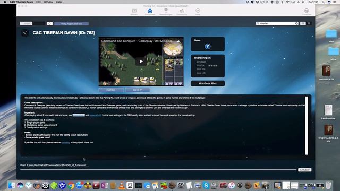
Task: Open Google Chrome from the Dock
Action: (x=71, y=185)
